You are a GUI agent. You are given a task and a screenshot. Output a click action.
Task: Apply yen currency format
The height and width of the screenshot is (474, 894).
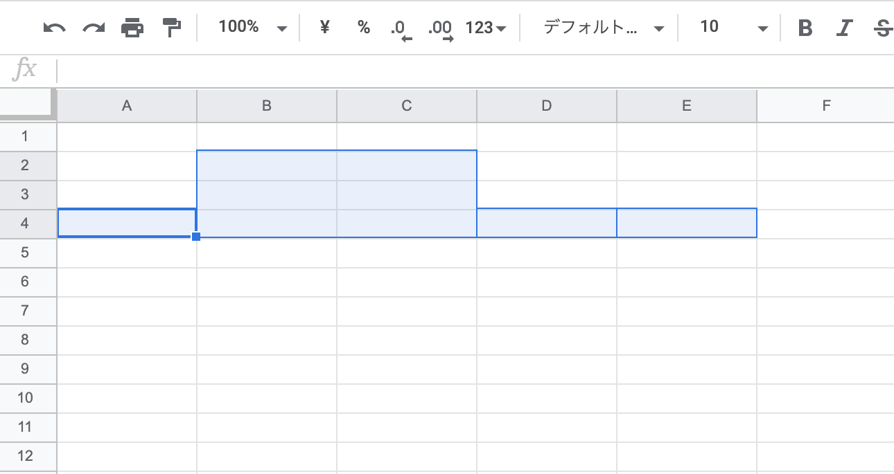point(324,28)
